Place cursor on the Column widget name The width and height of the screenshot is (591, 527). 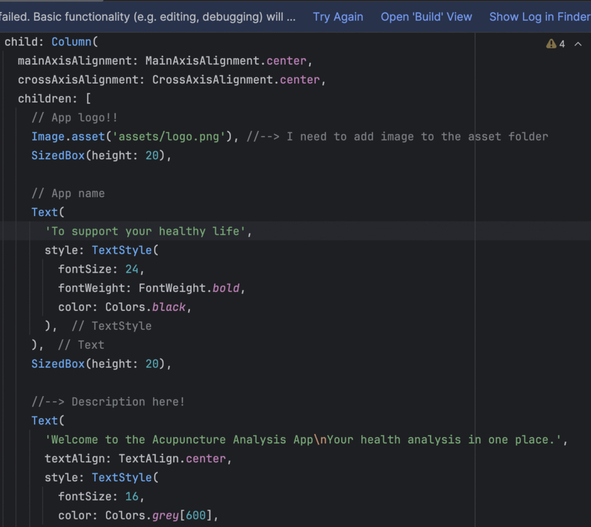pyautogui.click(x=73, y=42)
